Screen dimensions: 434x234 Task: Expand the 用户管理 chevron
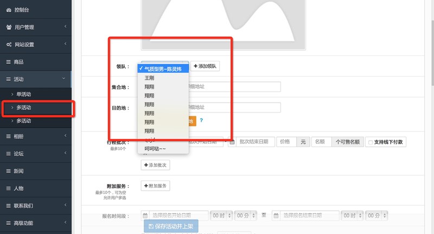(65, 27)
